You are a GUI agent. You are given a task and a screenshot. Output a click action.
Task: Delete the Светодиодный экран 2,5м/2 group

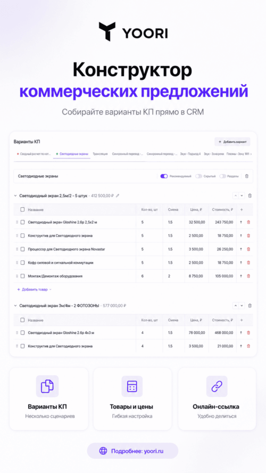coord(250,196)
